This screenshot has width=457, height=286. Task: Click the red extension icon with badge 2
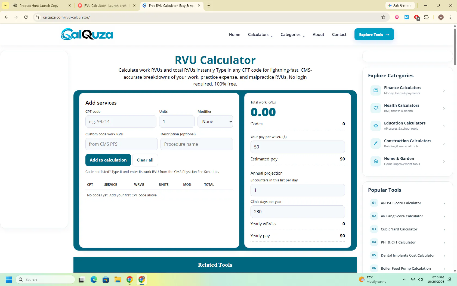point(417,18)
